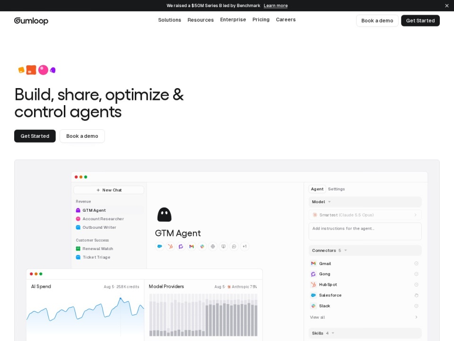Click the highlighted peak point on AI Spend chart
The width and height of the screenshot is (454, 341).
tap(121, 298)
